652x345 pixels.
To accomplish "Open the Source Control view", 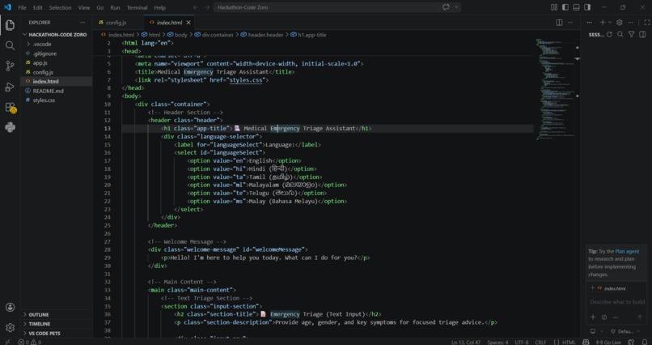I will click(x=10, y=66).
